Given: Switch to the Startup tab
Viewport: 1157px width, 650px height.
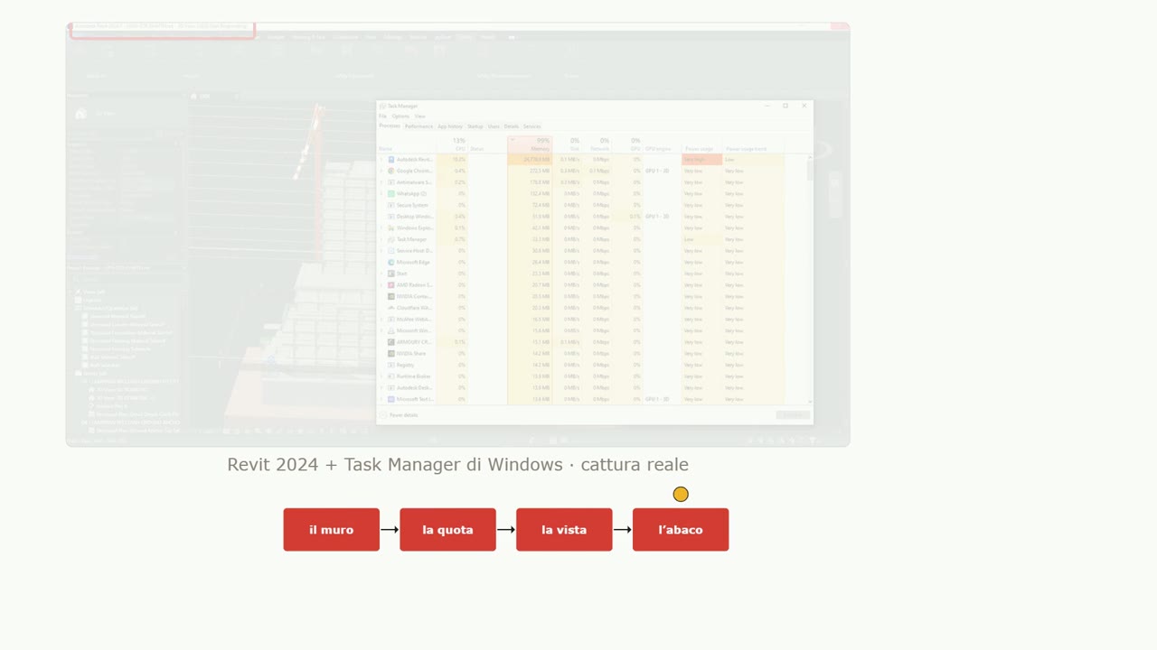Looking at the screenshot, I should click(475, 126).
